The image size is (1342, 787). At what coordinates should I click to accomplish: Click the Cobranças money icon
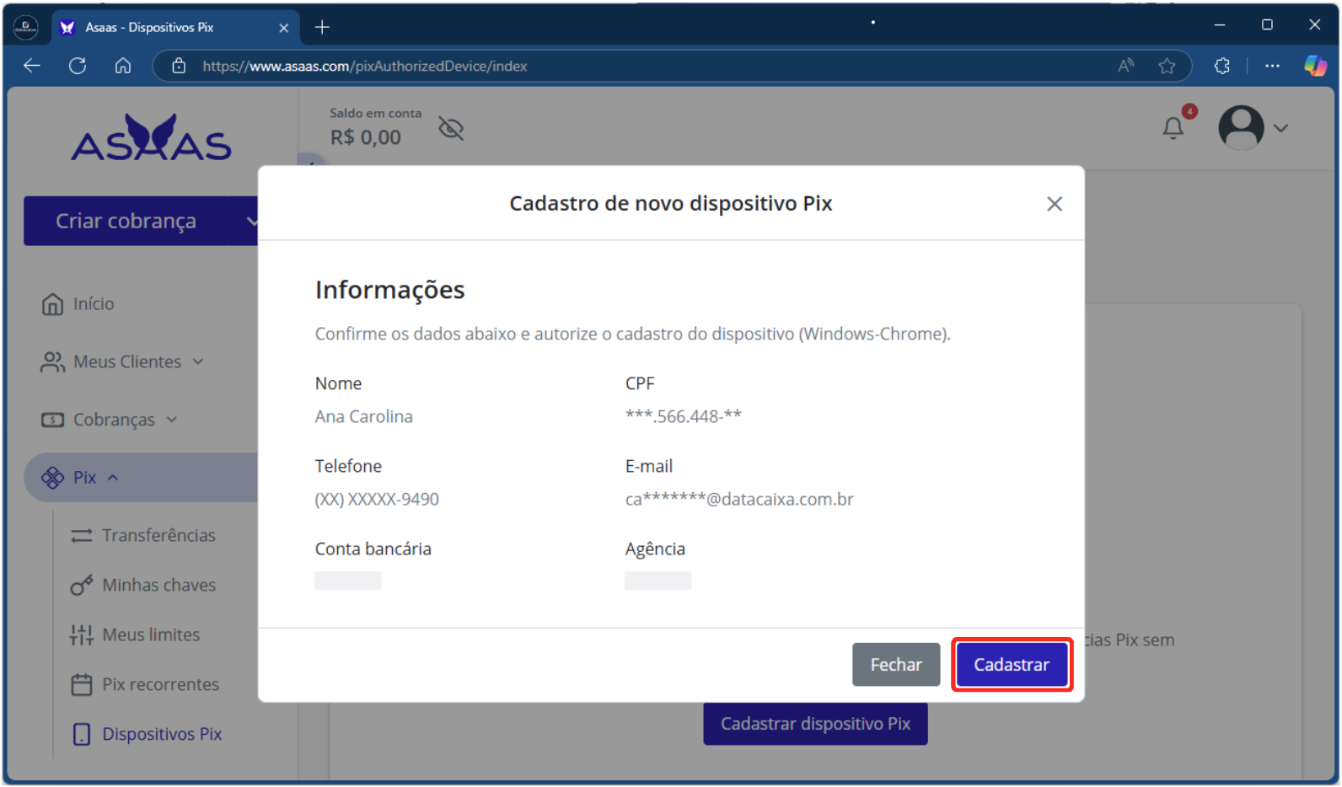click(52, 420)
